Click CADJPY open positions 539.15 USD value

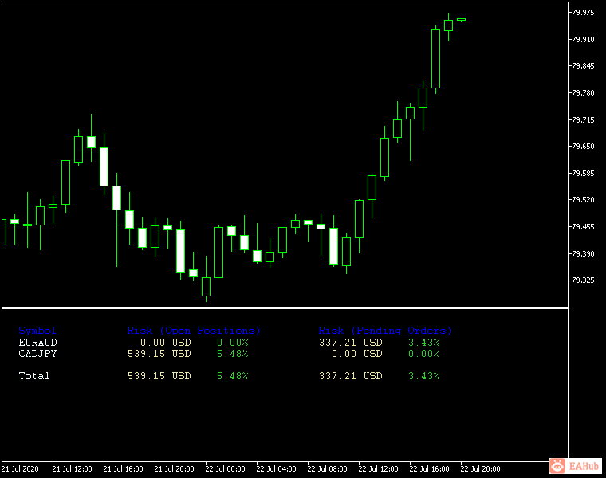(159, 354)
